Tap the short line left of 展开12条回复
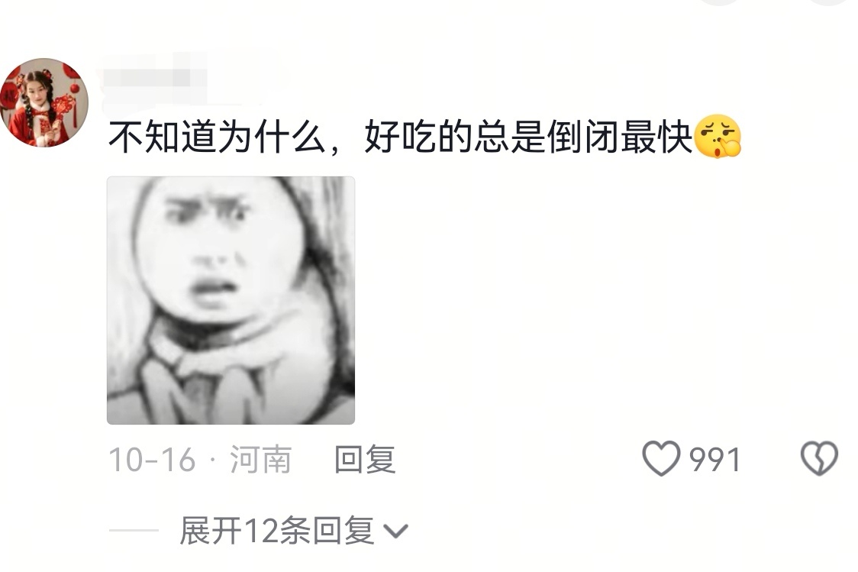The height and width of the screenshot is (572, 858). tap(134, 531)
